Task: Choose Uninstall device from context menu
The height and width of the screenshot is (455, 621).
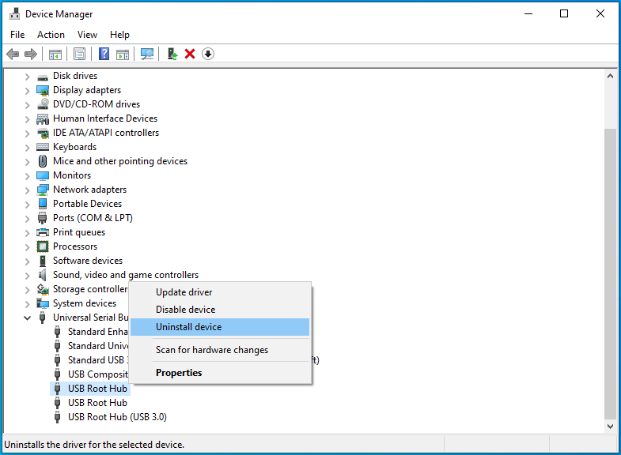Action: (188, 327)
